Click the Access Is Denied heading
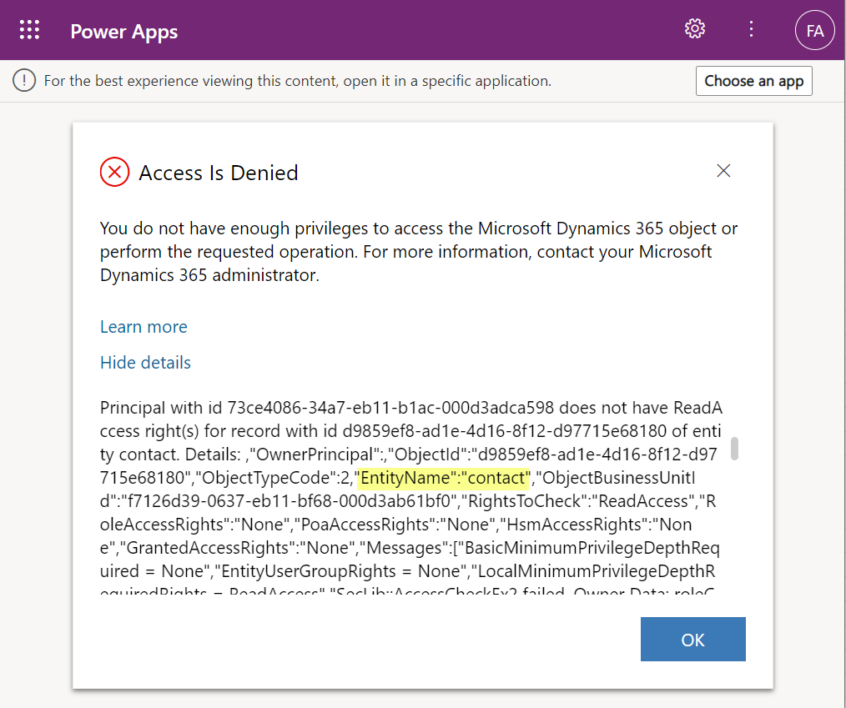This screenshot has width=846, height=708. tap(219, 173)
